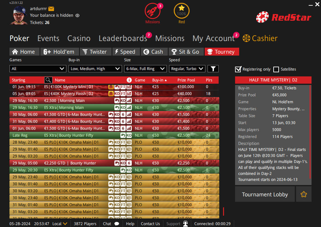Click re-entry icon on €2,500 Morning Main row
This screenshot has height=227, width=321.
117,101
